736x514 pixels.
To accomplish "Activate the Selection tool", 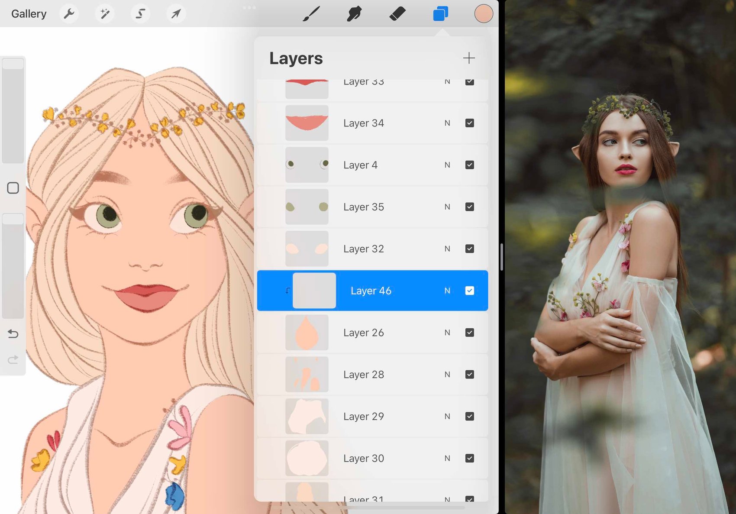I will 140,14.
